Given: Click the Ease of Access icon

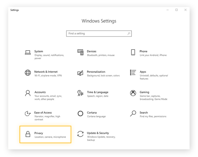Looking at the screenshot, I should (x=28, y=113).
